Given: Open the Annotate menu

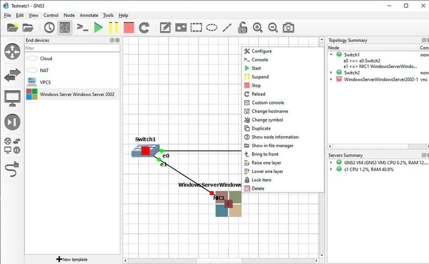Looking at the screenshot, I should [x=88, y=15].
